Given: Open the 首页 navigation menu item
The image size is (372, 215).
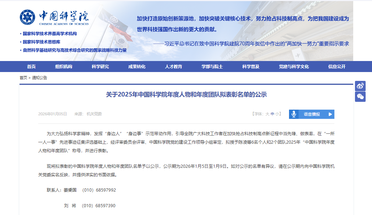Looking at the screenshot, I should [31, 67].
